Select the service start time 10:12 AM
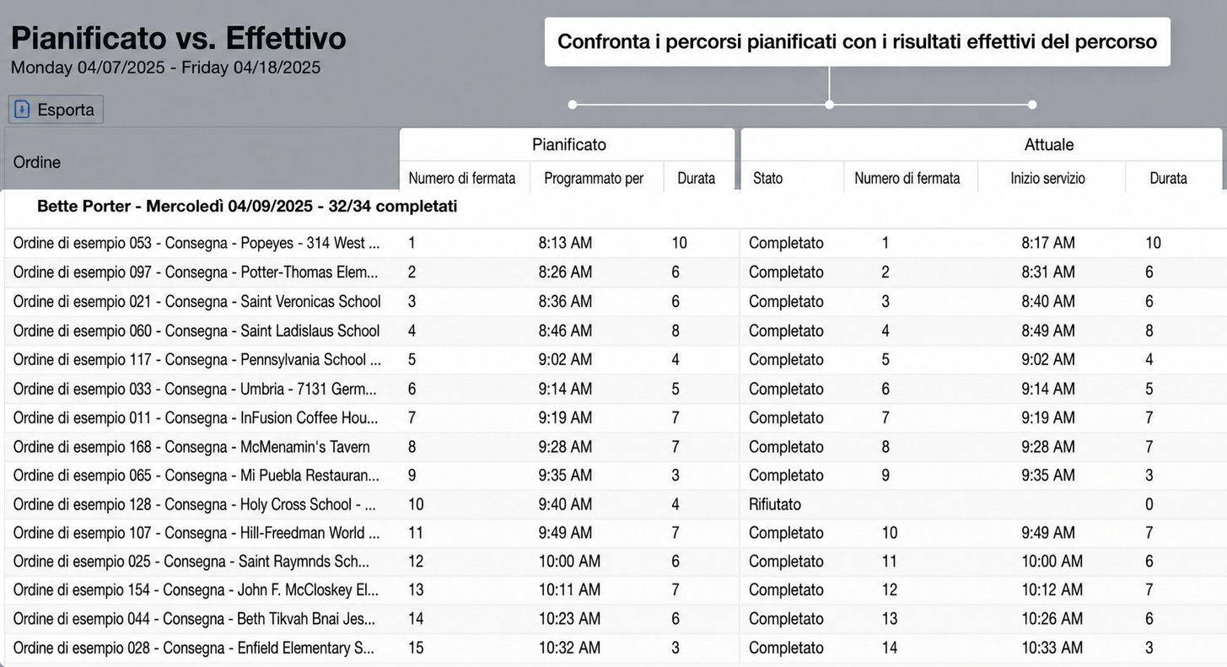 coord(1052,589)
